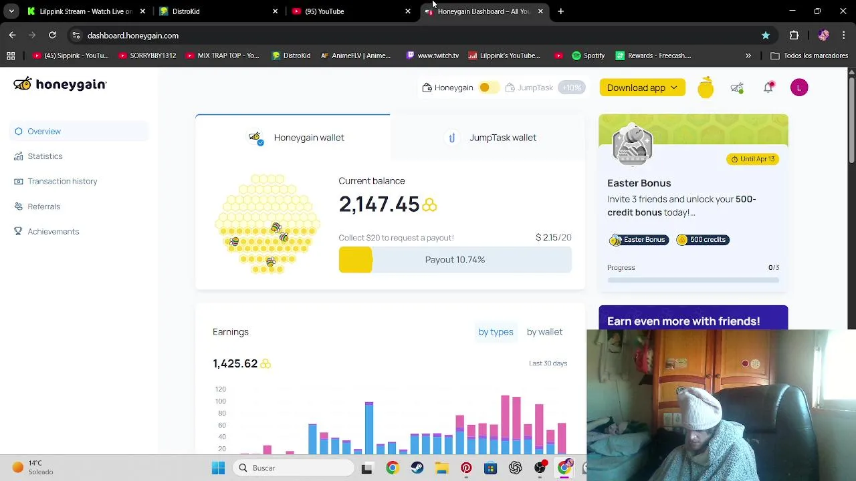Open the Overview sidebar page
This screenshot has width=856, height=481.
pyautogui.click(x=79, y=131)
